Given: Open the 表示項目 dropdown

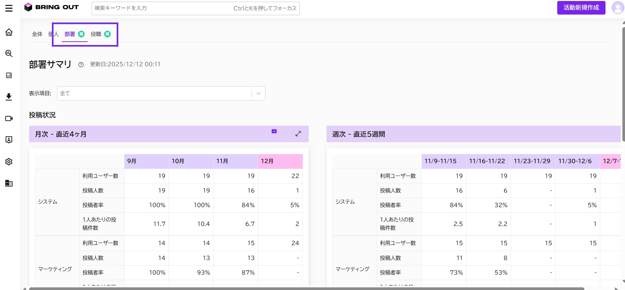Looking at the screenshot, I should (x=161, y=94).
